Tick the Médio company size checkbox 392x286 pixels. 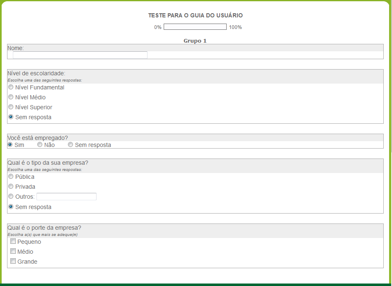point(13,251)
